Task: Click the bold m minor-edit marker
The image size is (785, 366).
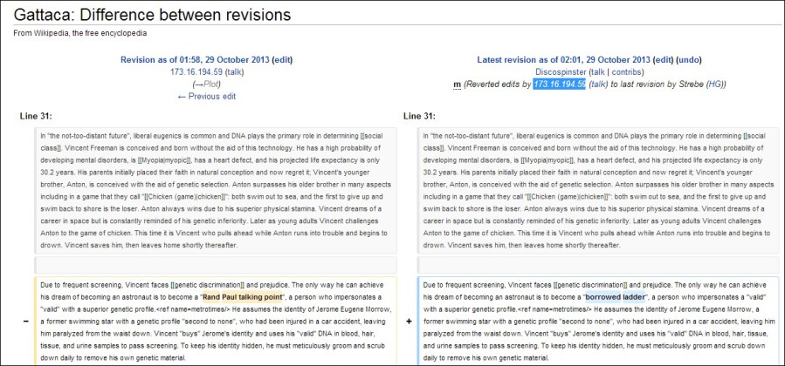Action: coord(457,85)
